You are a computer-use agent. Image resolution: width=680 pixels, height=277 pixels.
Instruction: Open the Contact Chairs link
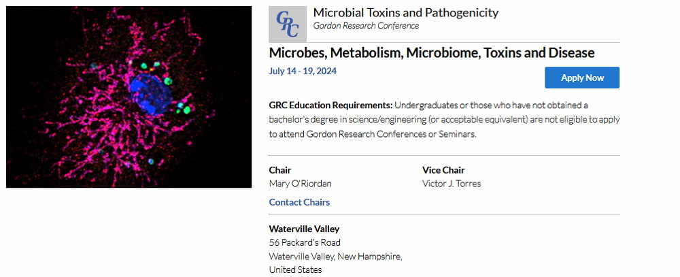[299, 202]
